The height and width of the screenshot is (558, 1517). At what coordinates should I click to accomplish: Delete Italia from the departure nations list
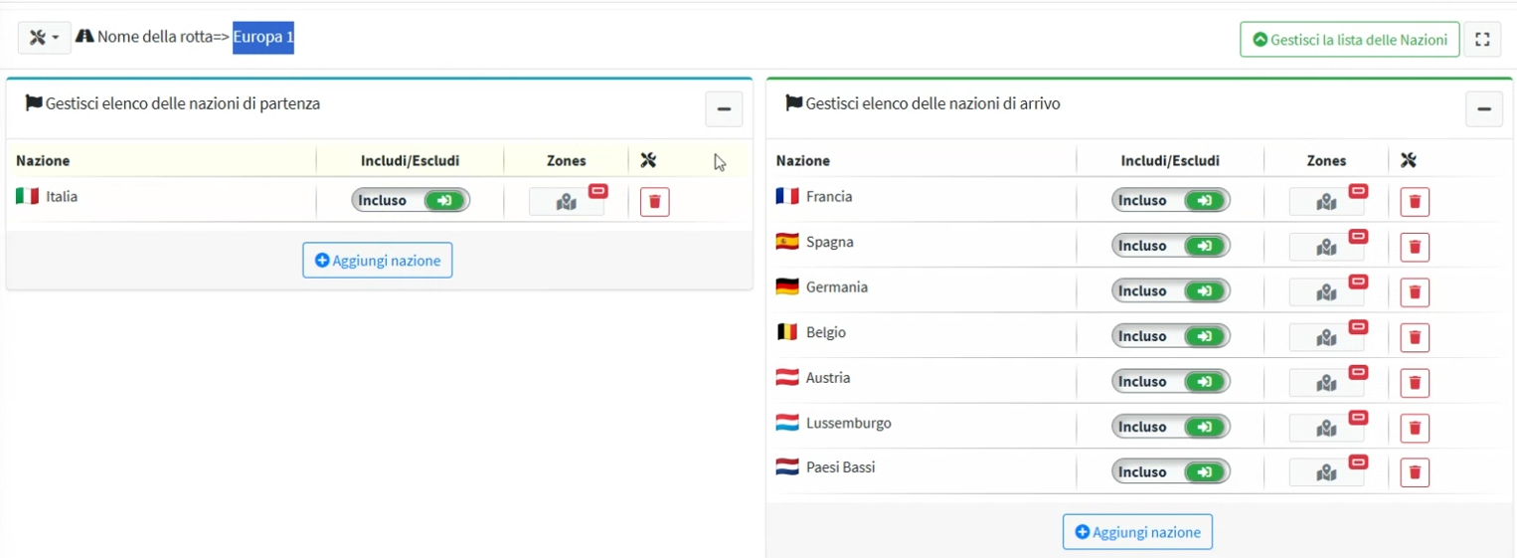click(x=654, y=202)
